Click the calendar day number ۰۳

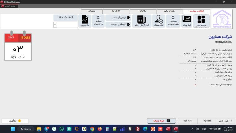pos(18,49)
